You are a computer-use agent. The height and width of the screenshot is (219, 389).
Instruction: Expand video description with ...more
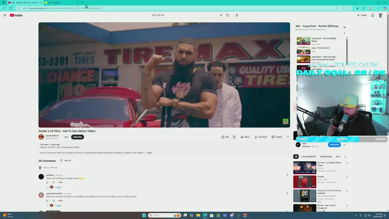click(x=149, y=153)
